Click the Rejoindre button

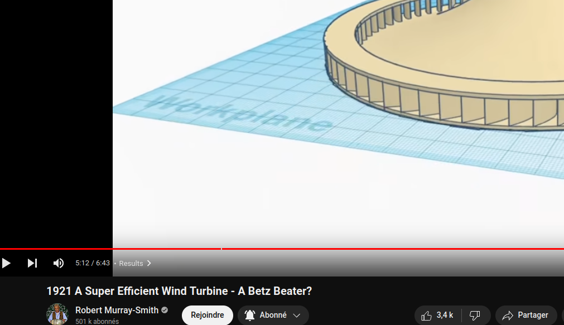tap(207, 315)
